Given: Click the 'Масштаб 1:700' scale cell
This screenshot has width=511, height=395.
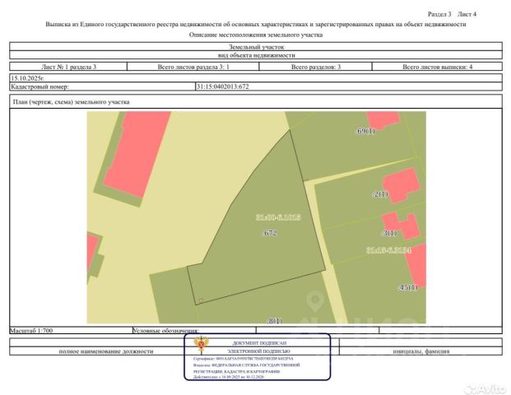Looking at the screenshot, I should (x=71, y=331).
